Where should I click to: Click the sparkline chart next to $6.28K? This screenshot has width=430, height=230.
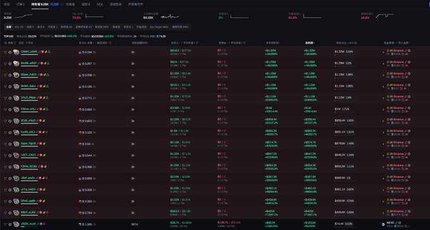(169, 16)
